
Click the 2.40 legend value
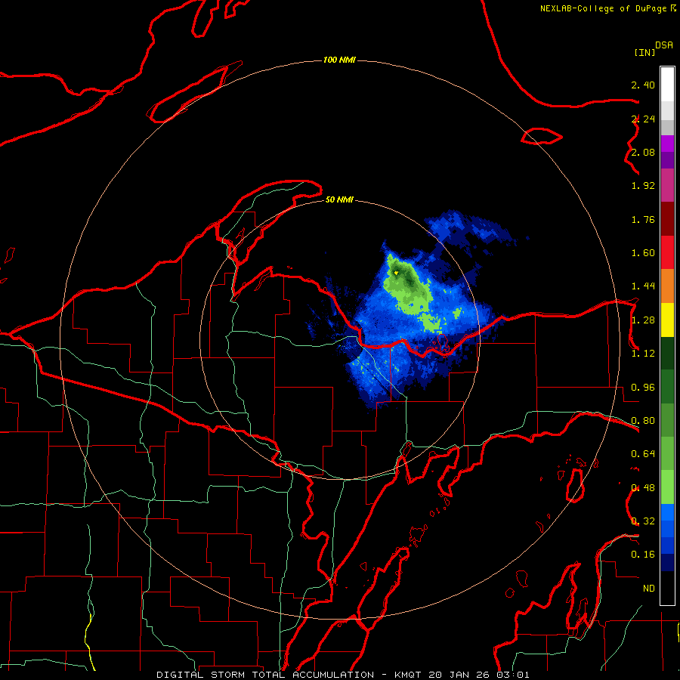(x=643, y=85)
